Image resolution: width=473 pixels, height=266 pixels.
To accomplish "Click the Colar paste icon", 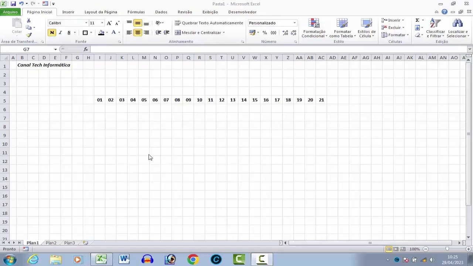I will point(17,26).
